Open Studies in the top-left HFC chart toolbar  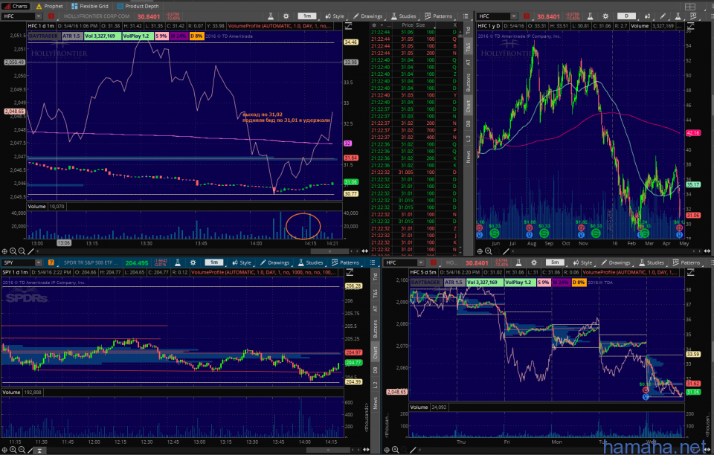tap(403, 16)
